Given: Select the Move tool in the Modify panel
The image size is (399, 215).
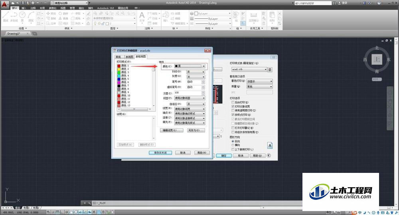Looking at the screenshot, I should point(51,14).
